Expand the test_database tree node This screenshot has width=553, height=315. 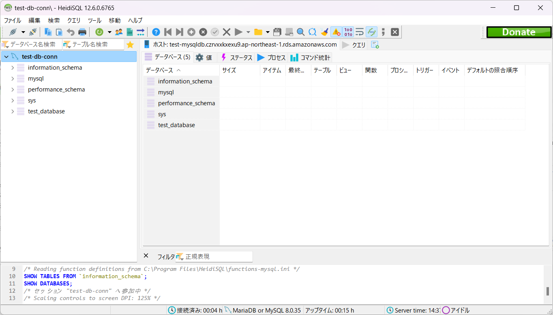tap(12, 111)
